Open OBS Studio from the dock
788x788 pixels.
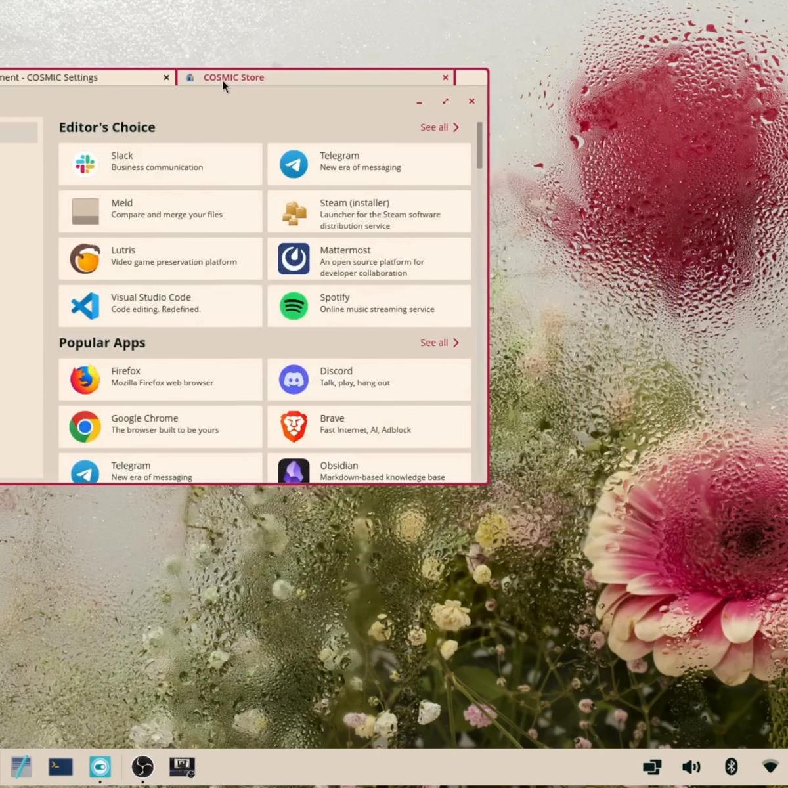click(142, 766)
